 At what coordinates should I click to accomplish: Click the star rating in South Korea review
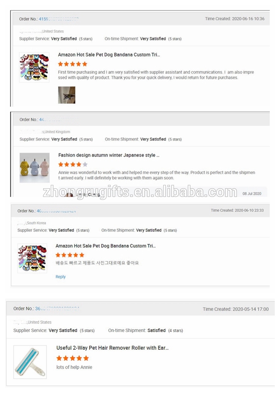tap(70, 255)
